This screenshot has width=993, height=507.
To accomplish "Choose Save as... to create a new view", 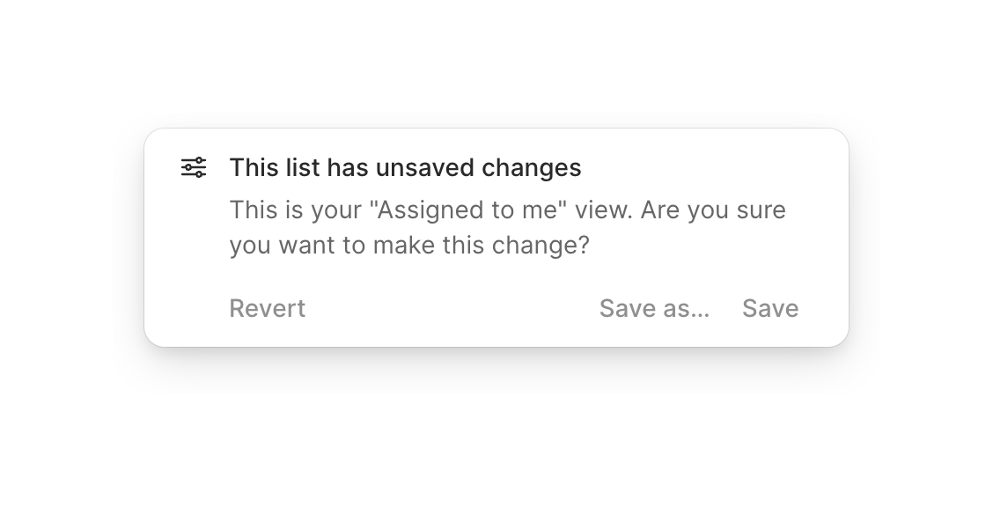I will tap(654, 308).
